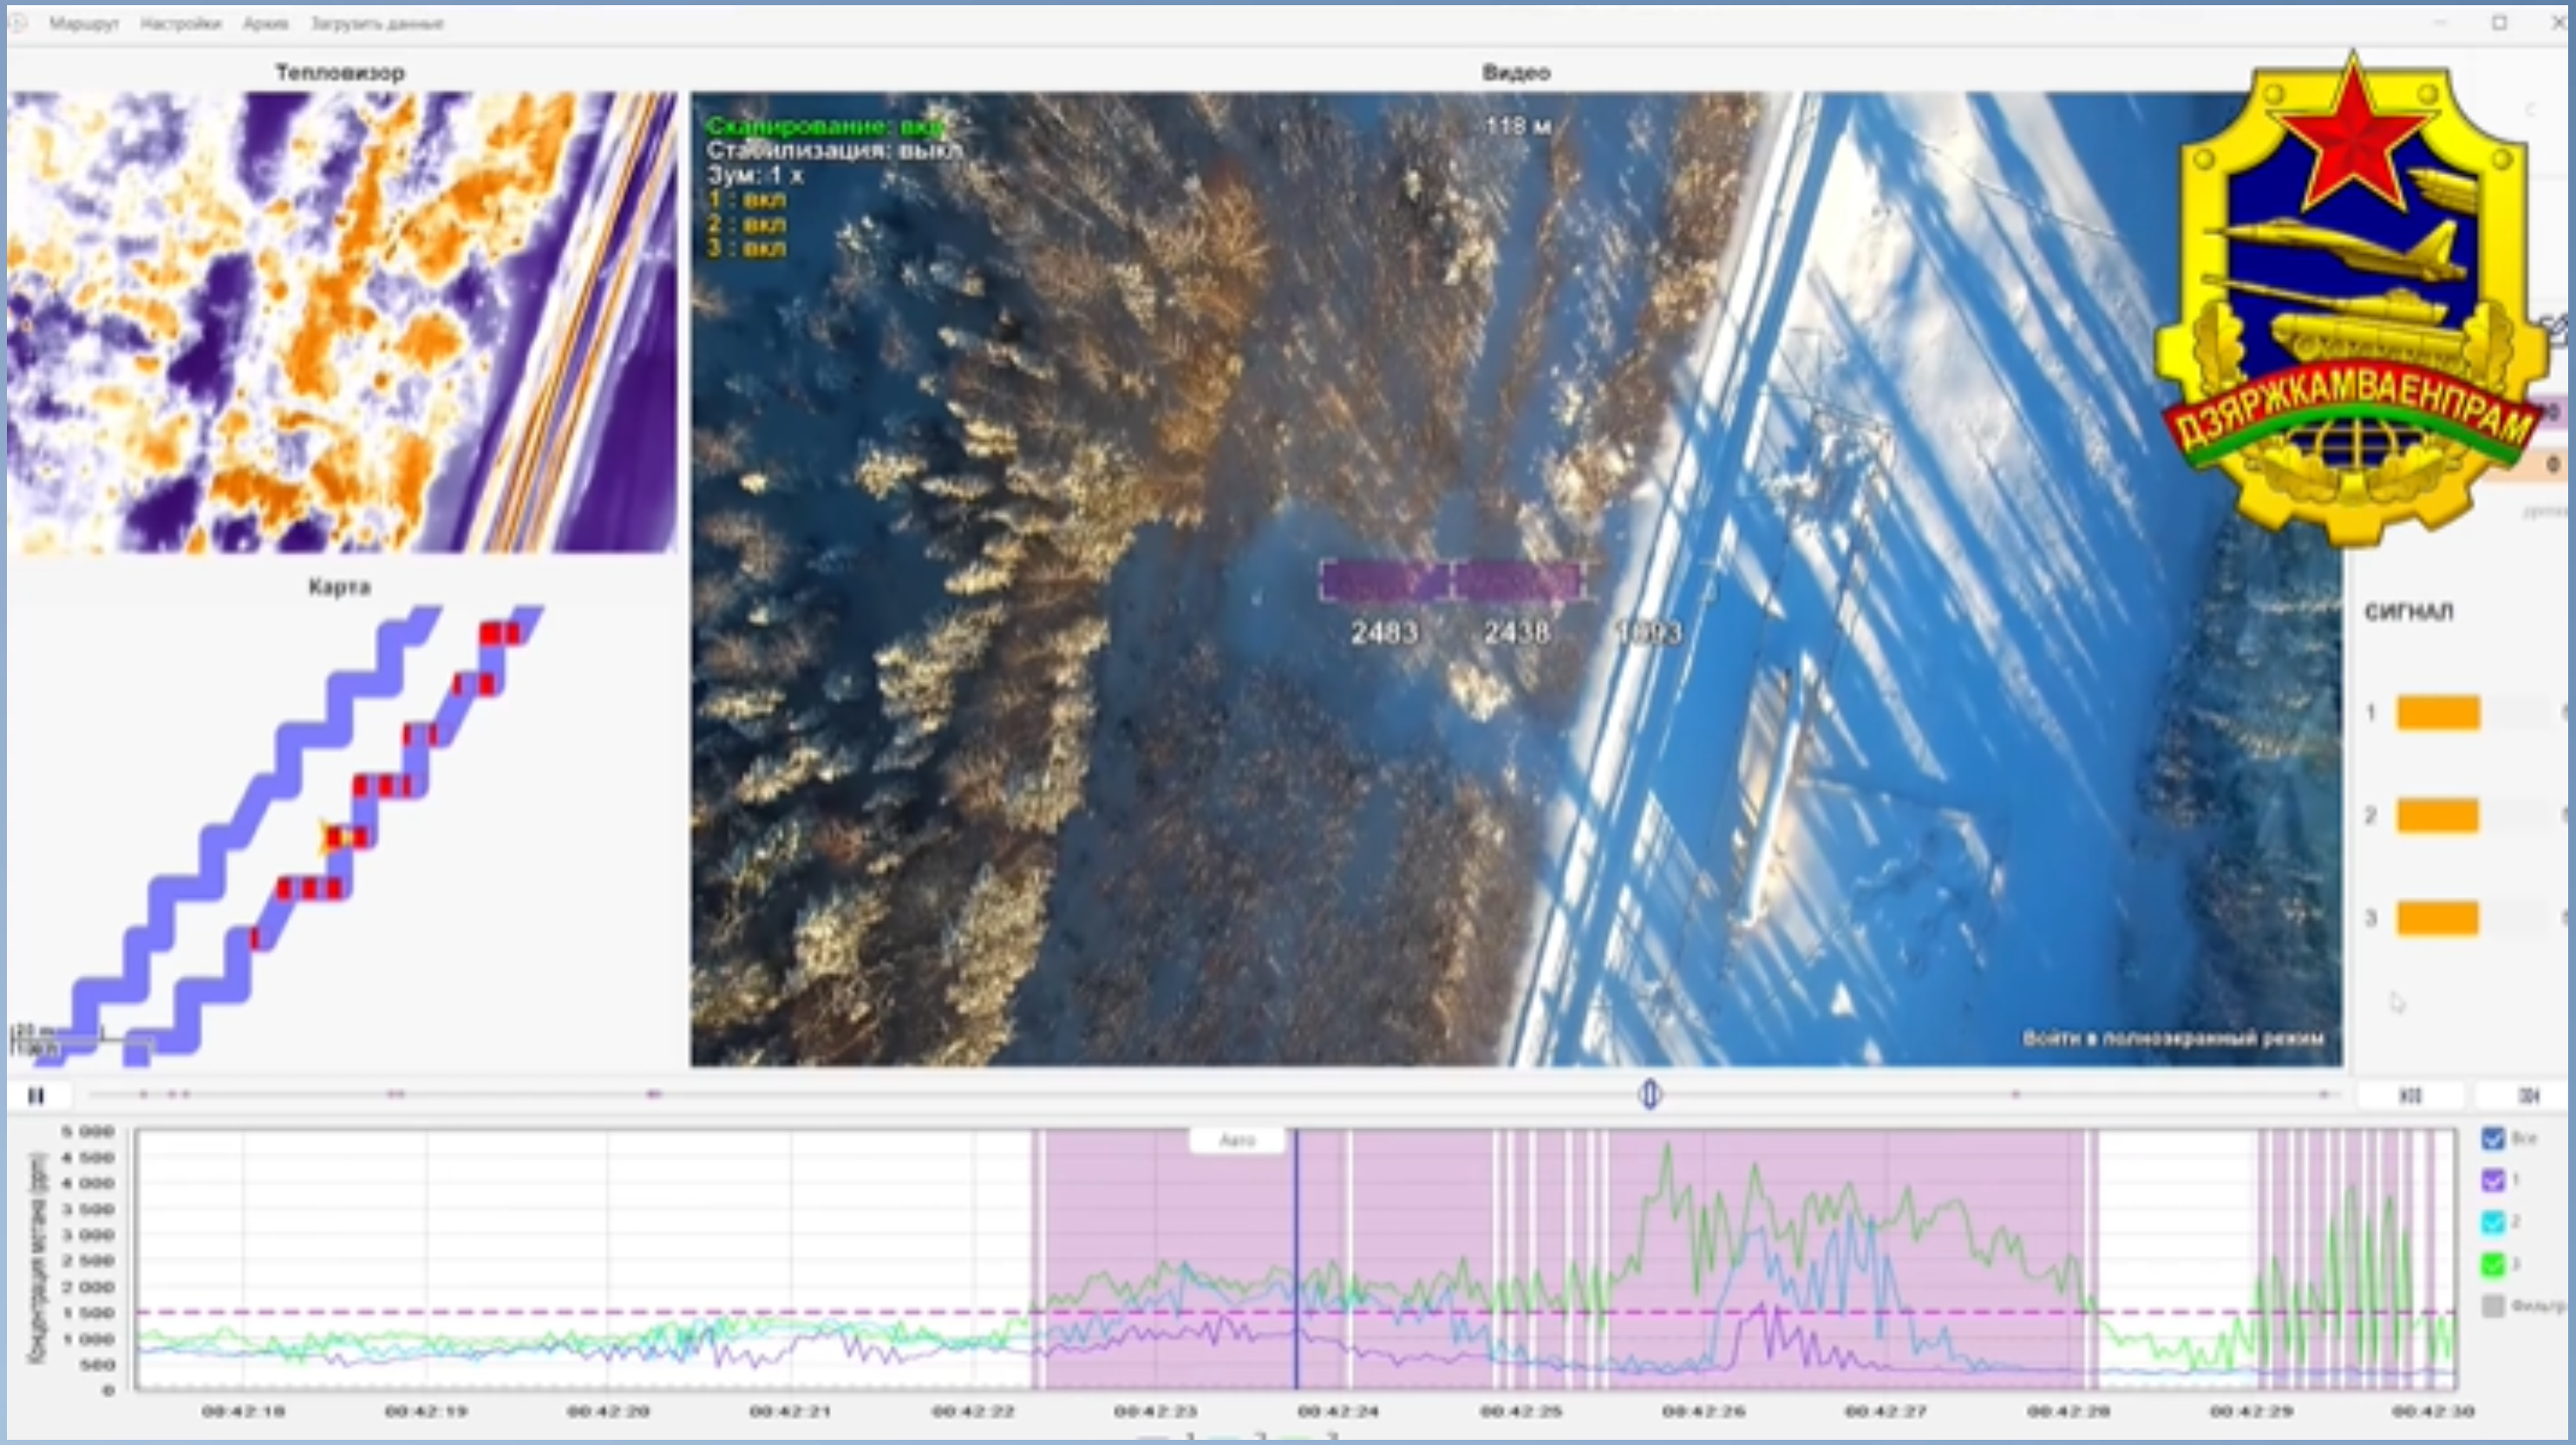Image resolution: width=2576 pixels, height=1445 pixels.
Task: Click orange signal indicator 2
Action: [2438, 815]
